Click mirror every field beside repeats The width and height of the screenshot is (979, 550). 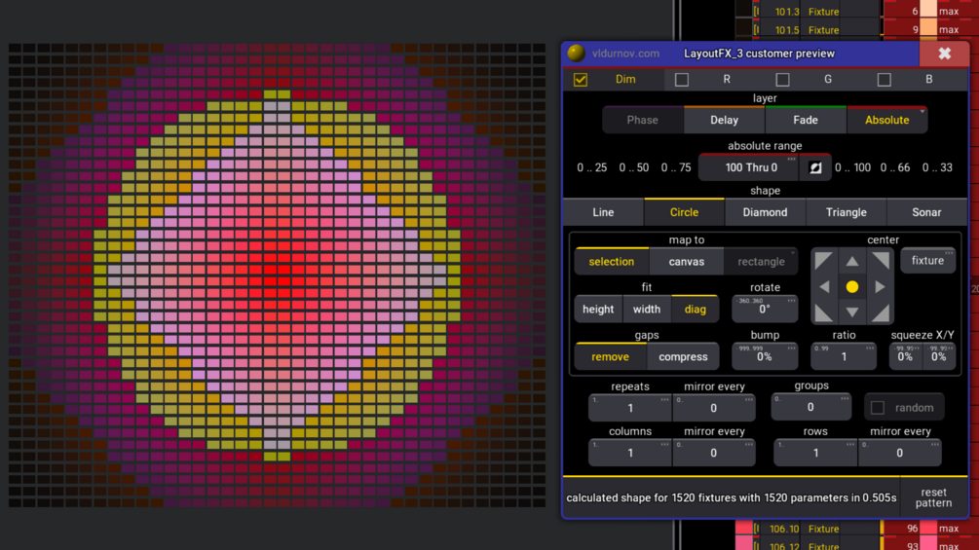[714, 408]
